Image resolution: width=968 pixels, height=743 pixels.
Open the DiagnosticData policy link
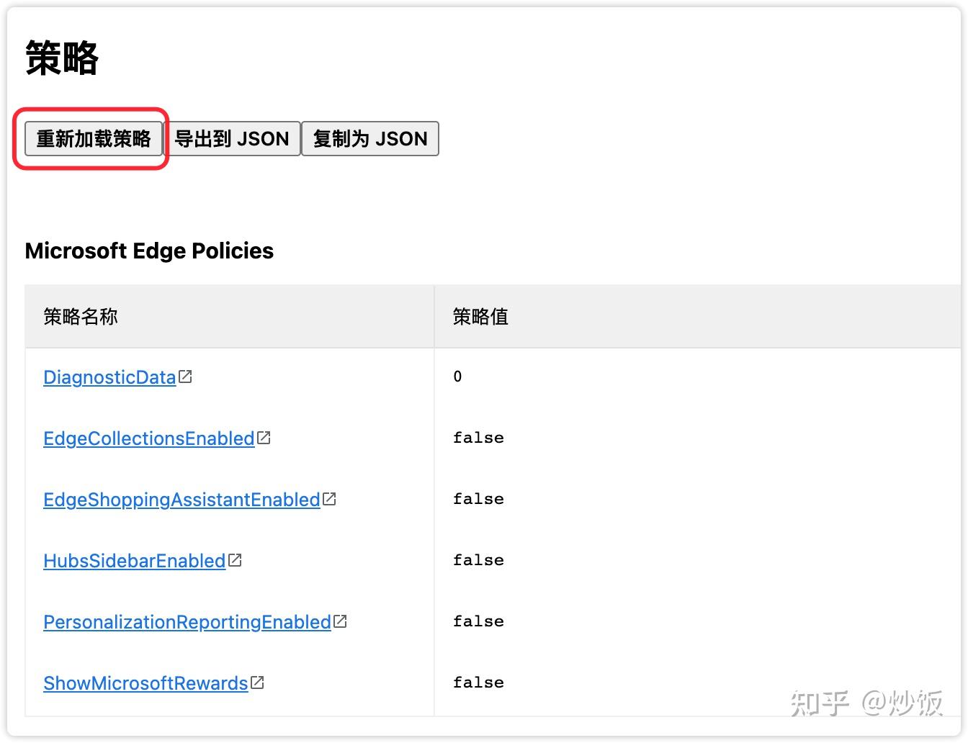coord(109,377)
